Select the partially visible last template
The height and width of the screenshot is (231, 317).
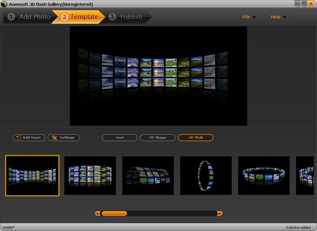coord(305,175)
